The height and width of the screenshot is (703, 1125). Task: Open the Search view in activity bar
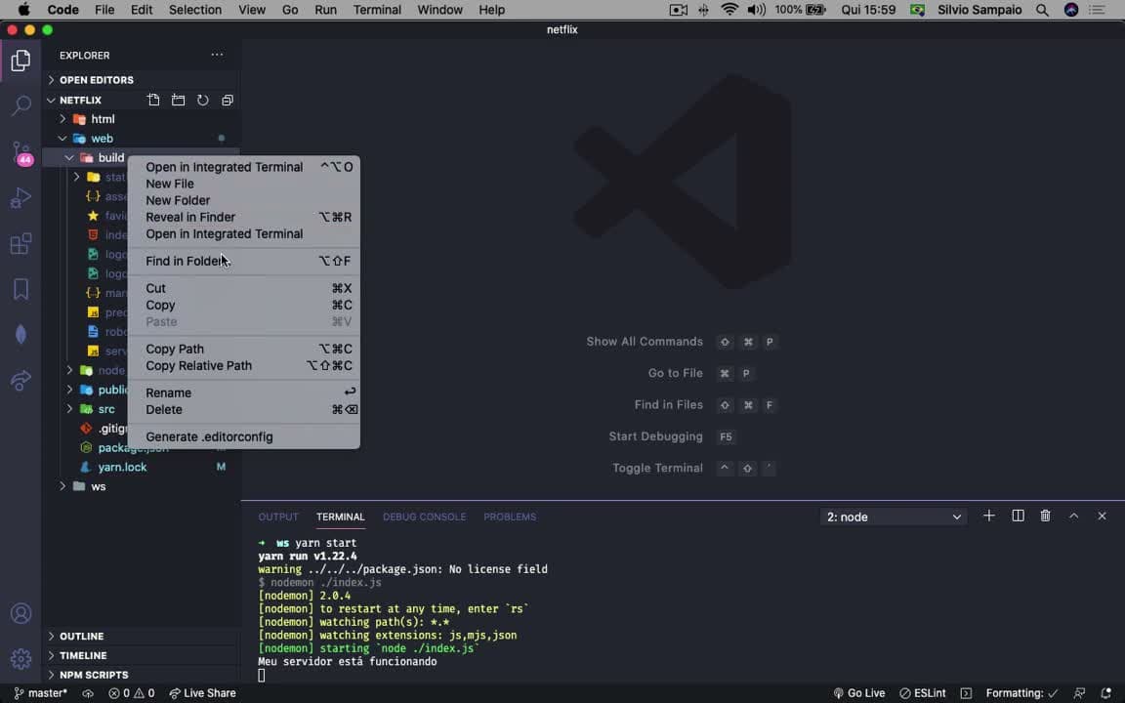(21, 106)
